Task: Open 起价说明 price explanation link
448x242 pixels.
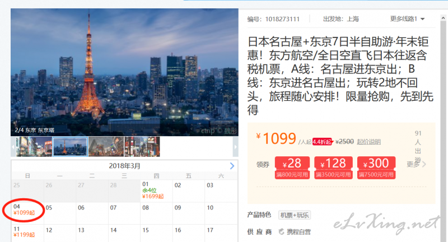Action: (368, 142)
